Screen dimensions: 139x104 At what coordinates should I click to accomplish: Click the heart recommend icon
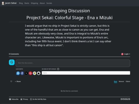coord(11,81)
